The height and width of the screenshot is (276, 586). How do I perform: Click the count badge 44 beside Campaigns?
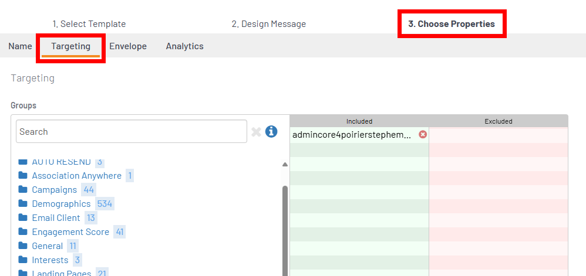point(89,190)
